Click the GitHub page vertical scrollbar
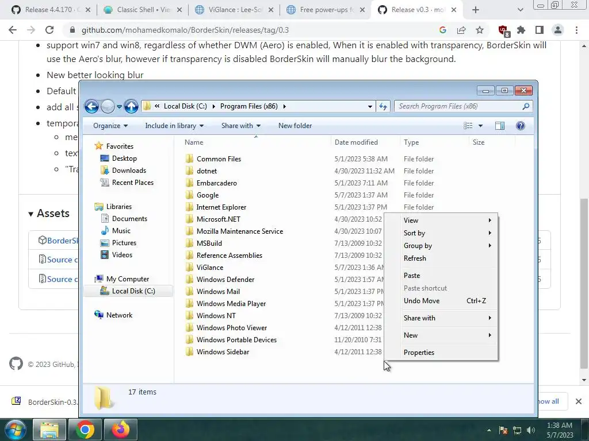 click(x=584, y=283)
